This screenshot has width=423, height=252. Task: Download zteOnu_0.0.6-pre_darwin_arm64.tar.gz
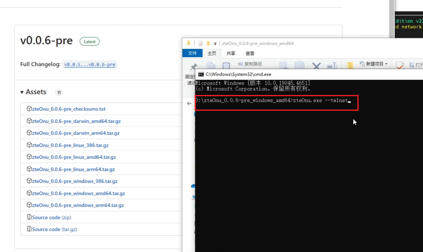(x=76, y=133)
